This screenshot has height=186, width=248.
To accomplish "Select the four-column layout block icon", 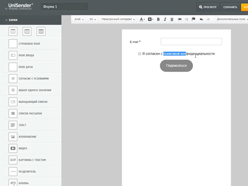I will pyautogui.click(x=41, y=31).
